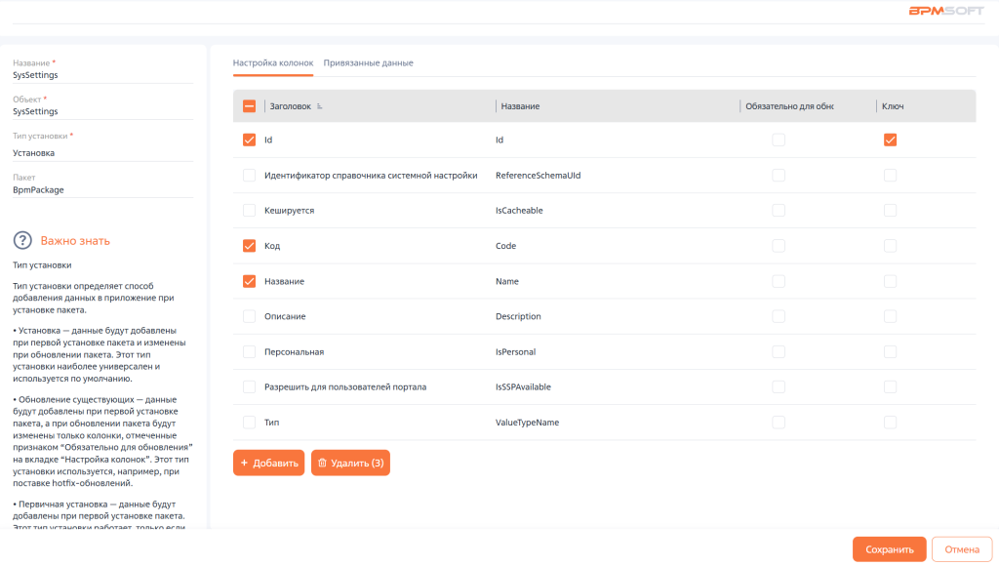Image resolution: width=999 pixels, height=566 pixels.
Task: Uncheck the Код row checkbox
Action: coord(249,246)
